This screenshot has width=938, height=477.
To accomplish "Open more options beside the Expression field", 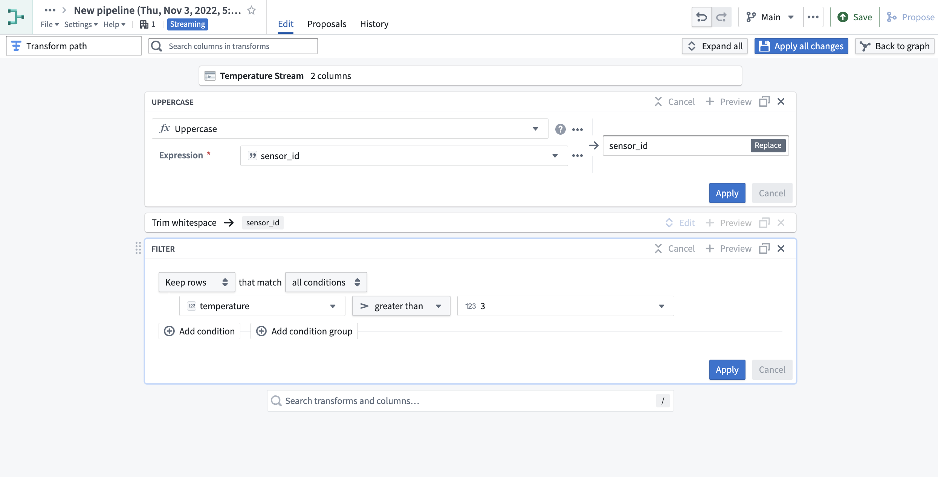I will [x=577, y=155].
